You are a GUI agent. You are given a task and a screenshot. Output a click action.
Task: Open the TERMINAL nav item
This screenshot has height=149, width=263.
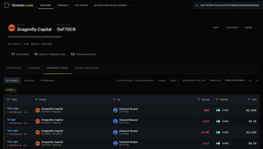(x=63, y=5)
